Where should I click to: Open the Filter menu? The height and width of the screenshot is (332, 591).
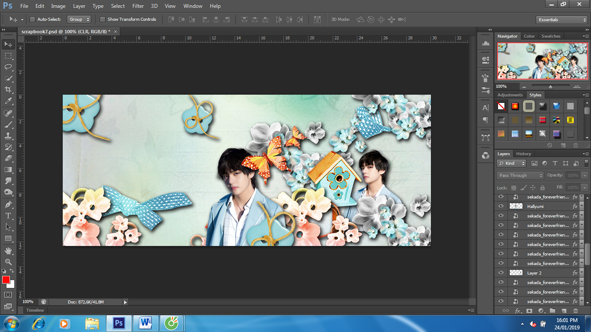click(138, 6)
